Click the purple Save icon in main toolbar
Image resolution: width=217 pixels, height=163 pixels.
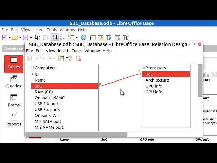(x=25, y=37)
